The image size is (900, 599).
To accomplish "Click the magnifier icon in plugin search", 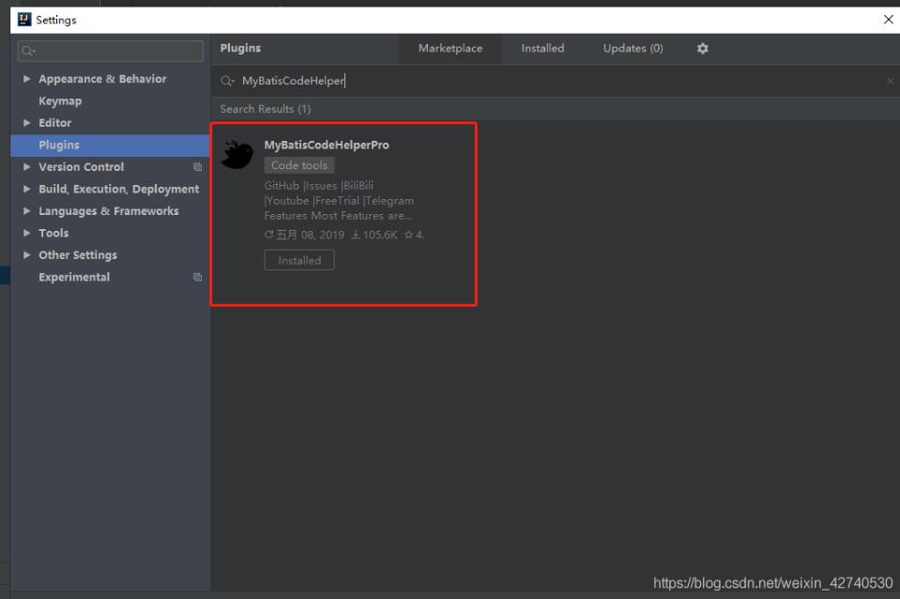I will 229,82.
